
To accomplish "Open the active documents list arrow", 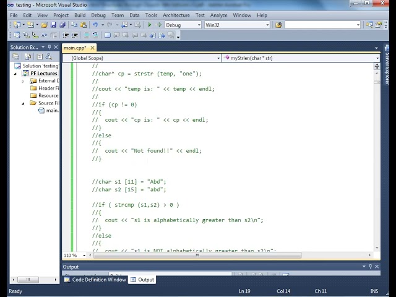I will (376, 48).
